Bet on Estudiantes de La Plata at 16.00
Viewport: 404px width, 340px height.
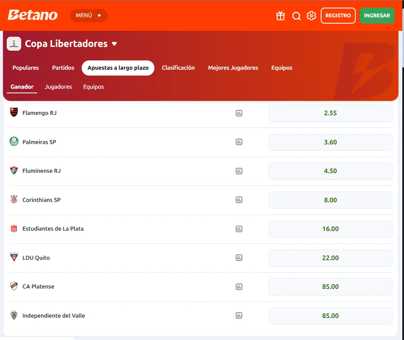point(330,229)
